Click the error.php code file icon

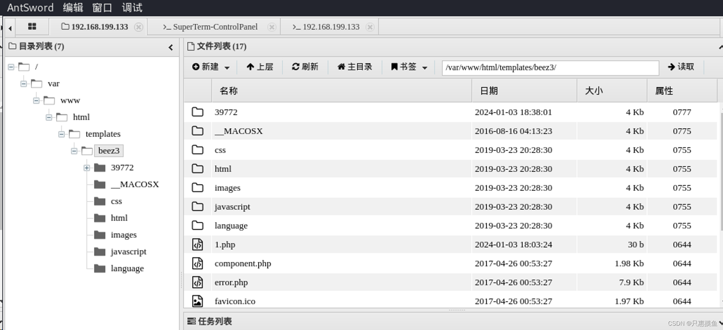click(x=197, y=282)
